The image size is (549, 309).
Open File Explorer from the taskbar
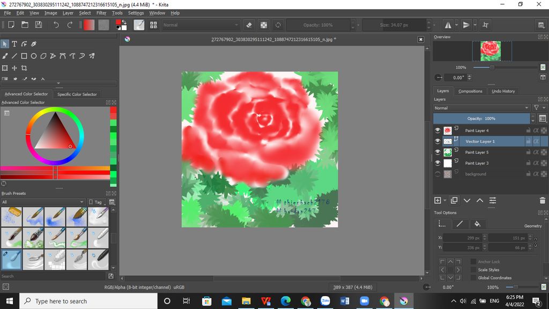pyautogui.click(x=246, y=301)
